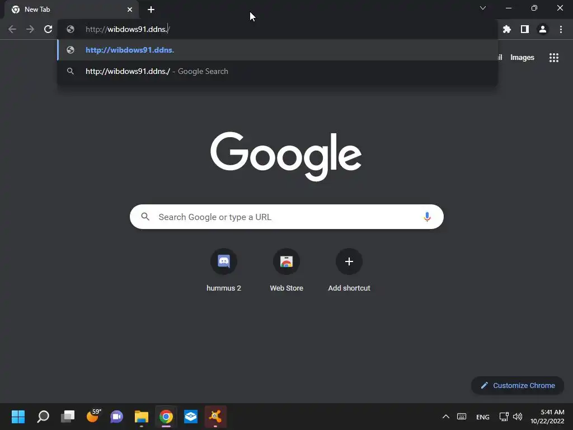Open the clock showing 5:41 AM
573x430 pixels.
(547, 417)
